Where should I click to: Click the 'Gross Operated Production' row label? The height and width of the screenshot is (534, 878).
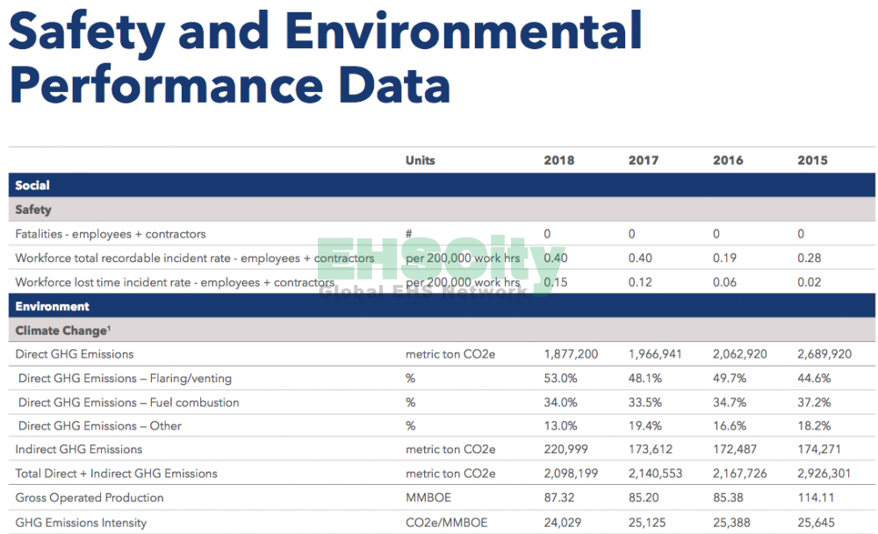[90, 498]
